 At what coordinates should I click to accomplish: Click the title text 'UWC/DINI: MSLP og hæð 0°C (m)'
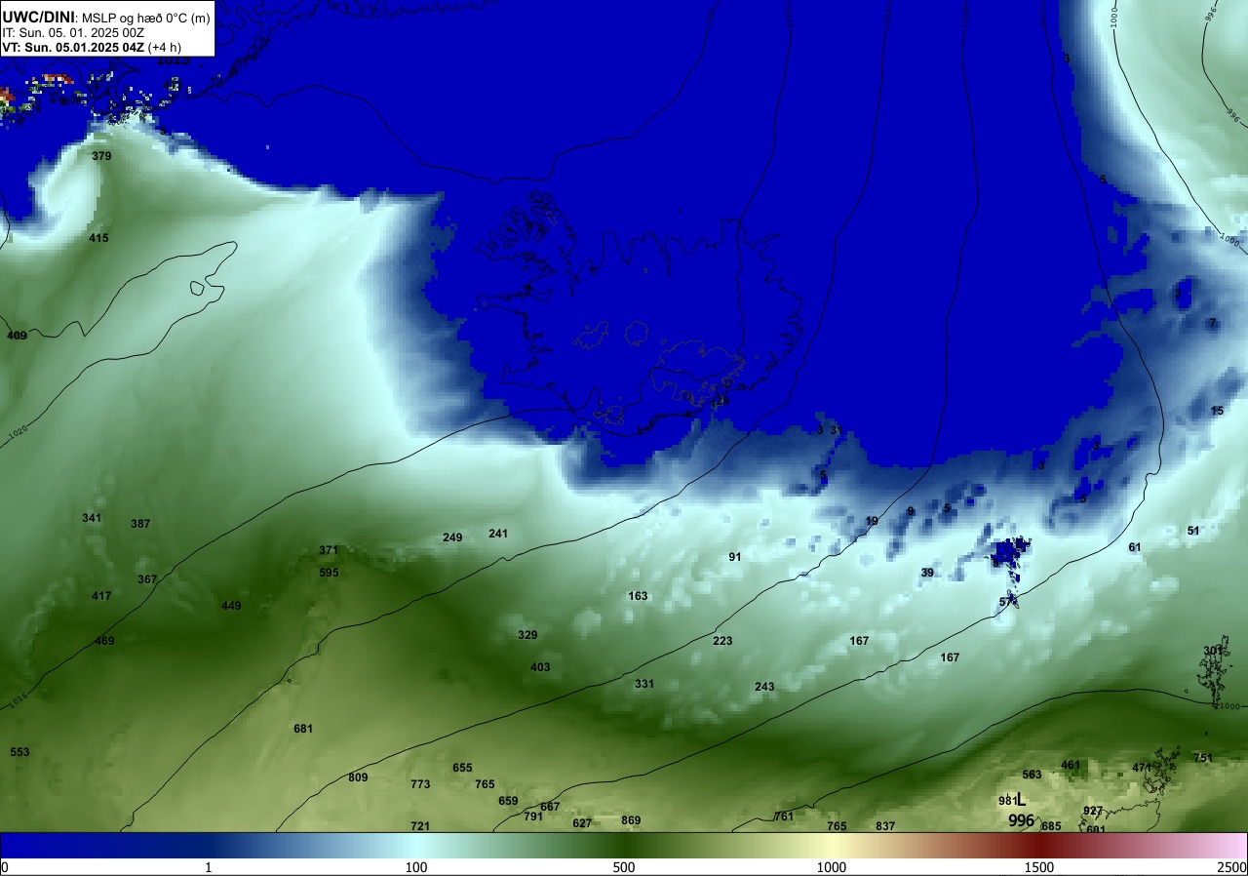(x=106, y=17)
